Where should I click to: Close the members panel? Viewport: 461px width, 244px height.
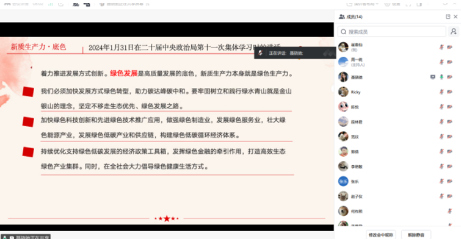pos(455,16)
